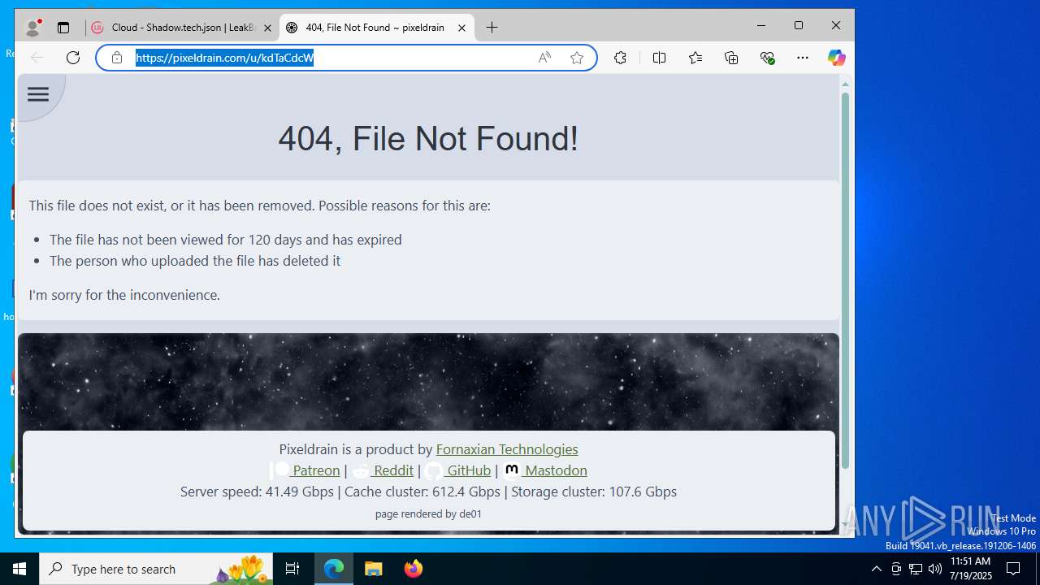This screenshot has height=585, width=1040.
Task: Click the browser Refresh button
Action: (x=73, y=58)
